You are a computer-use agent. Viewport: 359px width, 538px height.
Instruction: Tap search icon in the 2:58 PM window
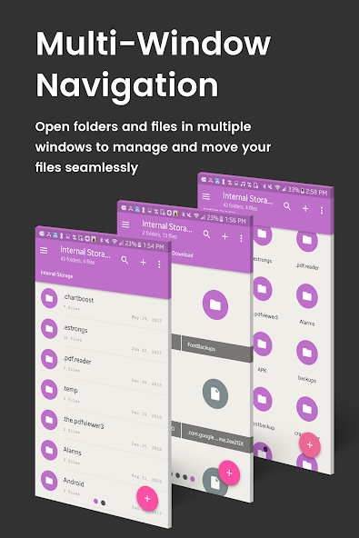(287, 206)
